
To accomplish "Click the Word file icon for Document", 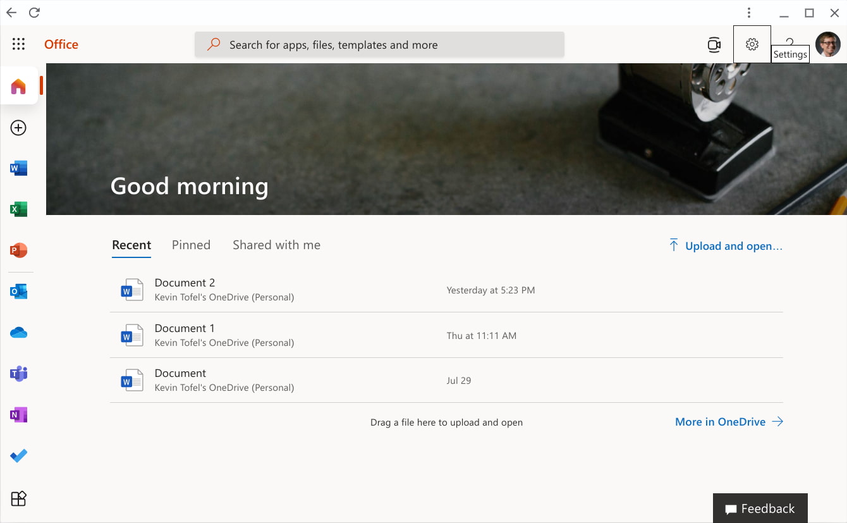I will pos(132,380).
